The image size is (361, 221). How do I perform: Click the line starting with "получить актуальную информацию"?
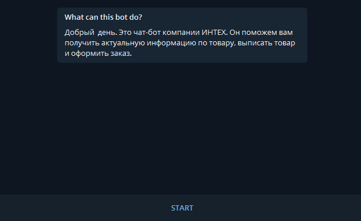[180, 43]
